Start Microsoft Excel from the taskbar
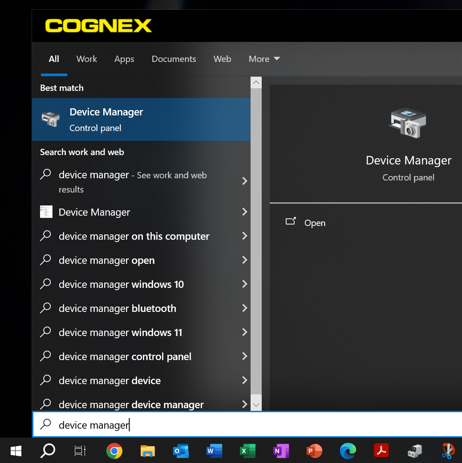 [x=247, y=451]
